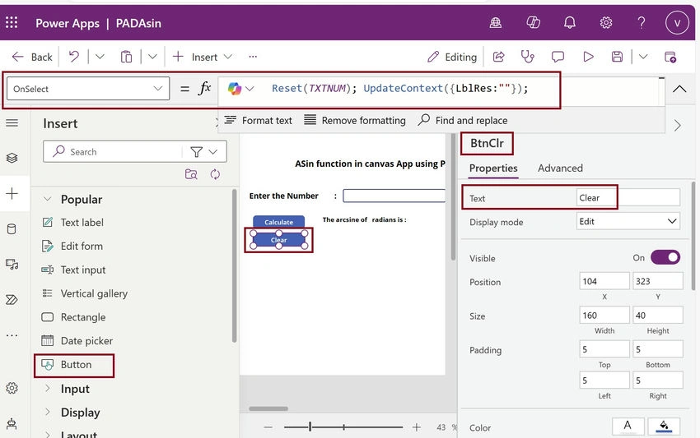Preview the app with the play icon
700x438 pixels.
point(588,57)
